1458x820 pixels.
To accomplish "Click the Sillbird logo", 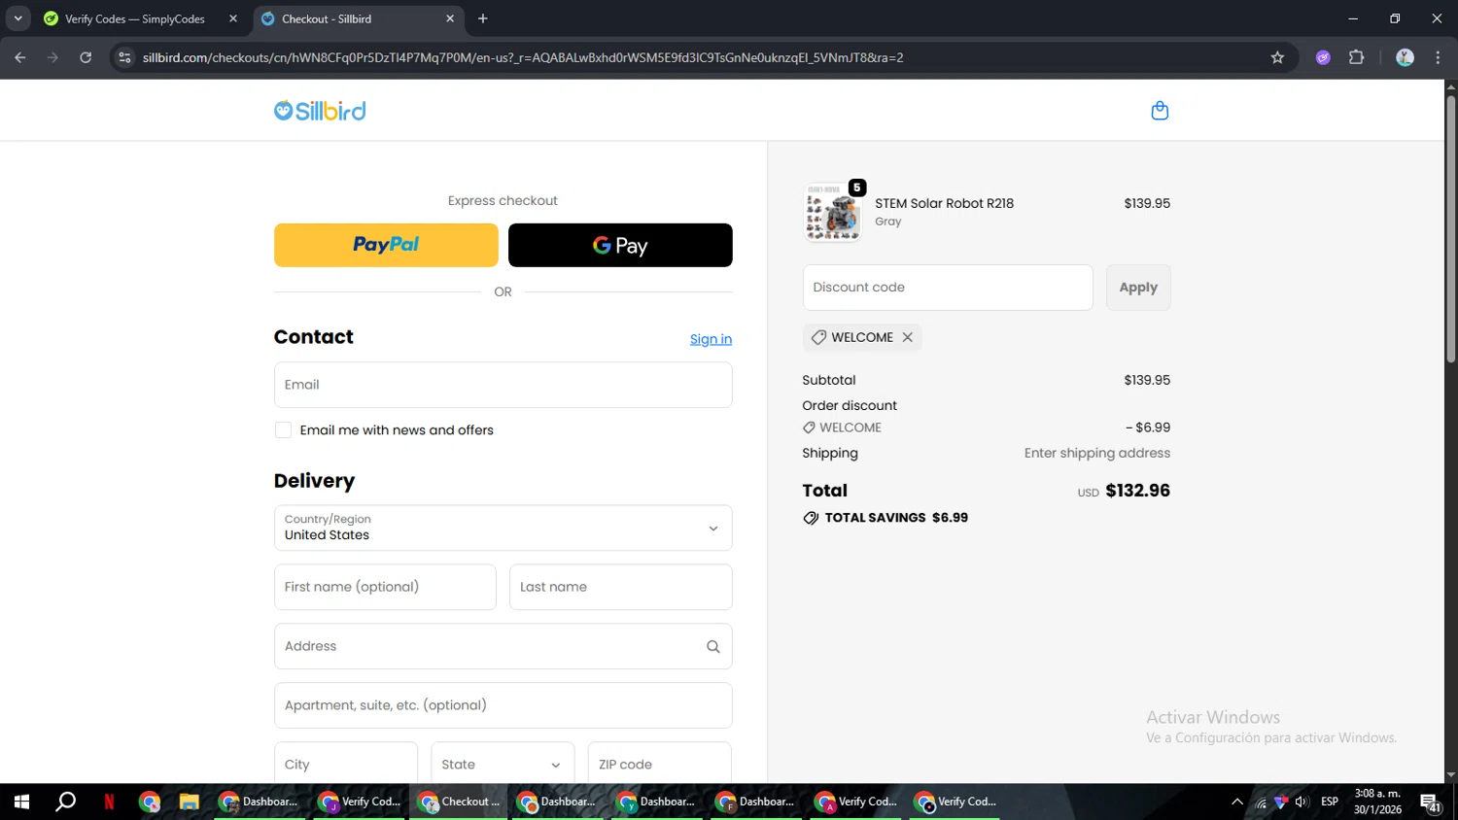I will coord(320,111).
